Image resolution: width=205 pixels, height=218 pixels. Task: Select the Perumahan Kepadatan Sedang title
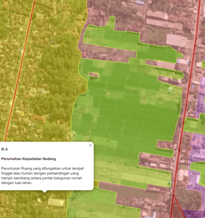(x=28, y=159)
